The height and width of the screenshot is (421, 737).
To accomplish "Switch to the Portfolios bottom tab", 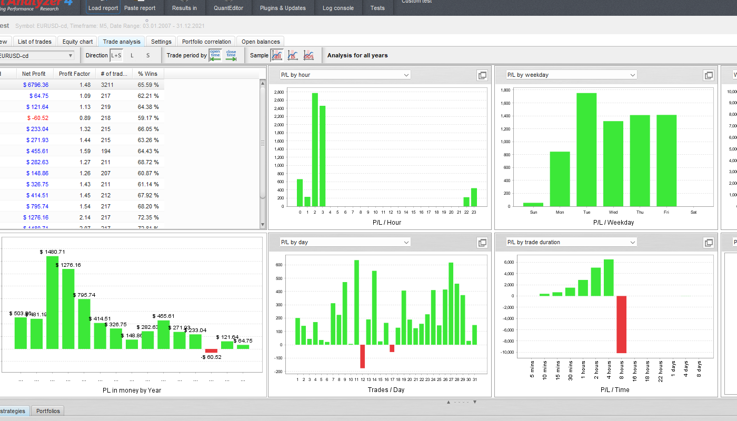I will (x=48, y=411).
